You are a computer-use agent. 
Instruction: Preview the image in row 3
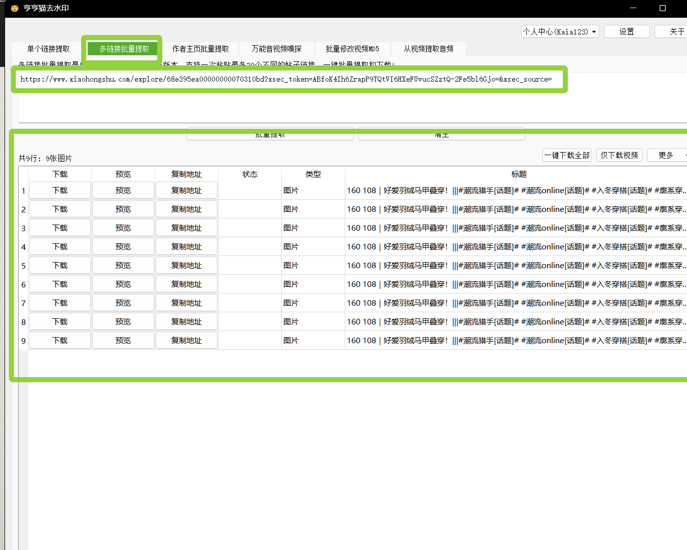(x=123, y=228)
